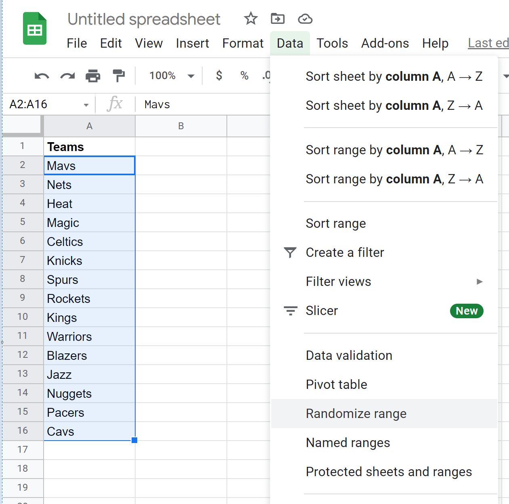Open the Last edit history link

tap(488, 43)
